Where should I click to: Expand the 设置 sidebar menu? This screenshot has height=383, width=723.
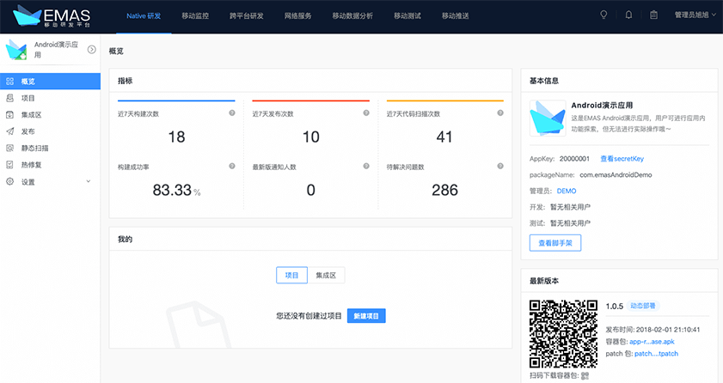(x=50, y=182)
